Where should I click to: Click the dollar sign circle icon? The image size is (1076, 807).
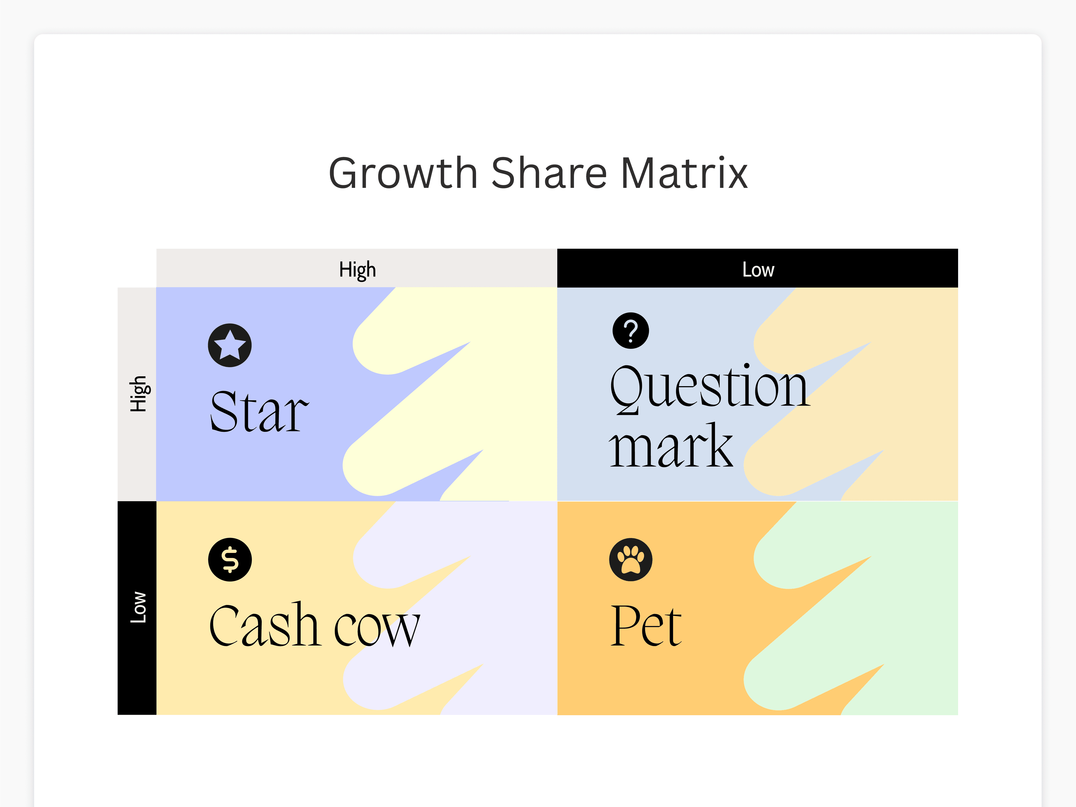(x=230, y=559)
